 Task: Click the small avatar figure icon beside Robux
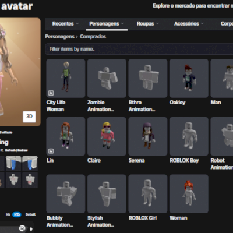[x=31, y=229]
